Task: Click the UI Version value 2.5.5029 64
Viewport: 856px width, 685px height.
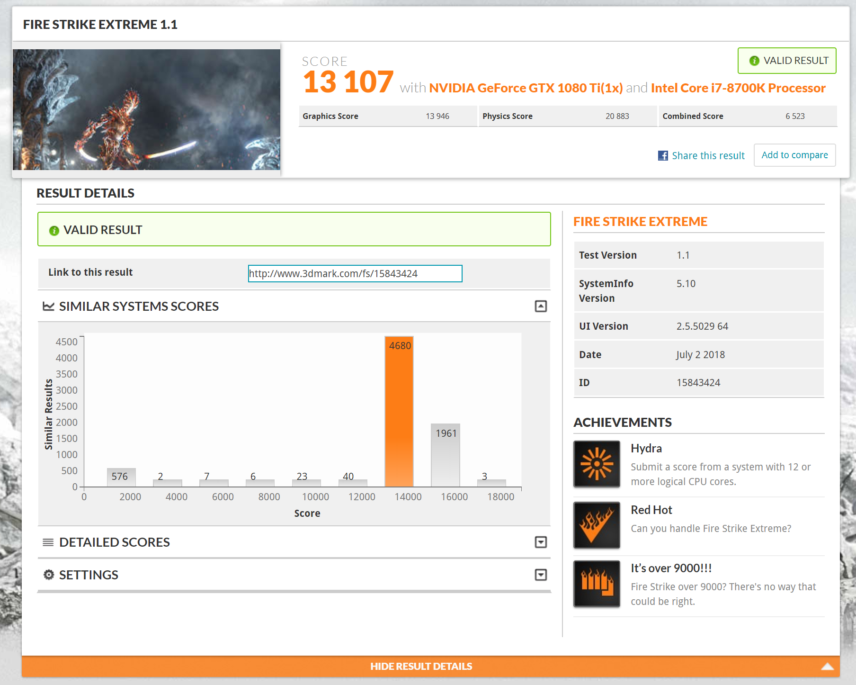Action: 702,326
